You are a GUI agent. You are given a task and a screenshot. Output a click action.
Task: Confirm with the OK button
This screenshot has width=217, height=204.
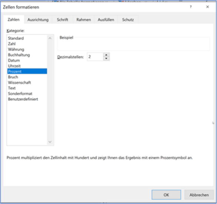click(166, 195)
